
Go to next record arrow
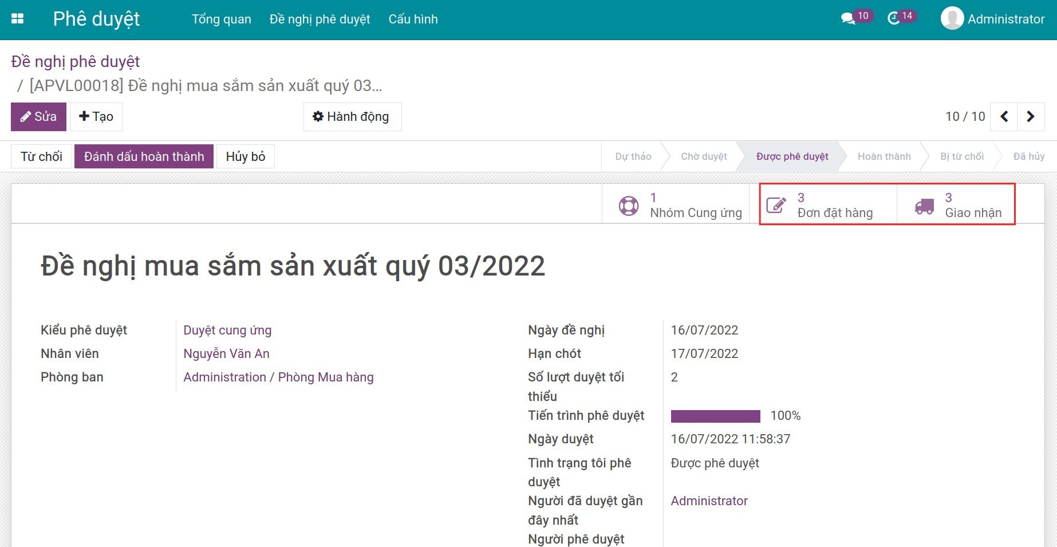point(1031,117)
